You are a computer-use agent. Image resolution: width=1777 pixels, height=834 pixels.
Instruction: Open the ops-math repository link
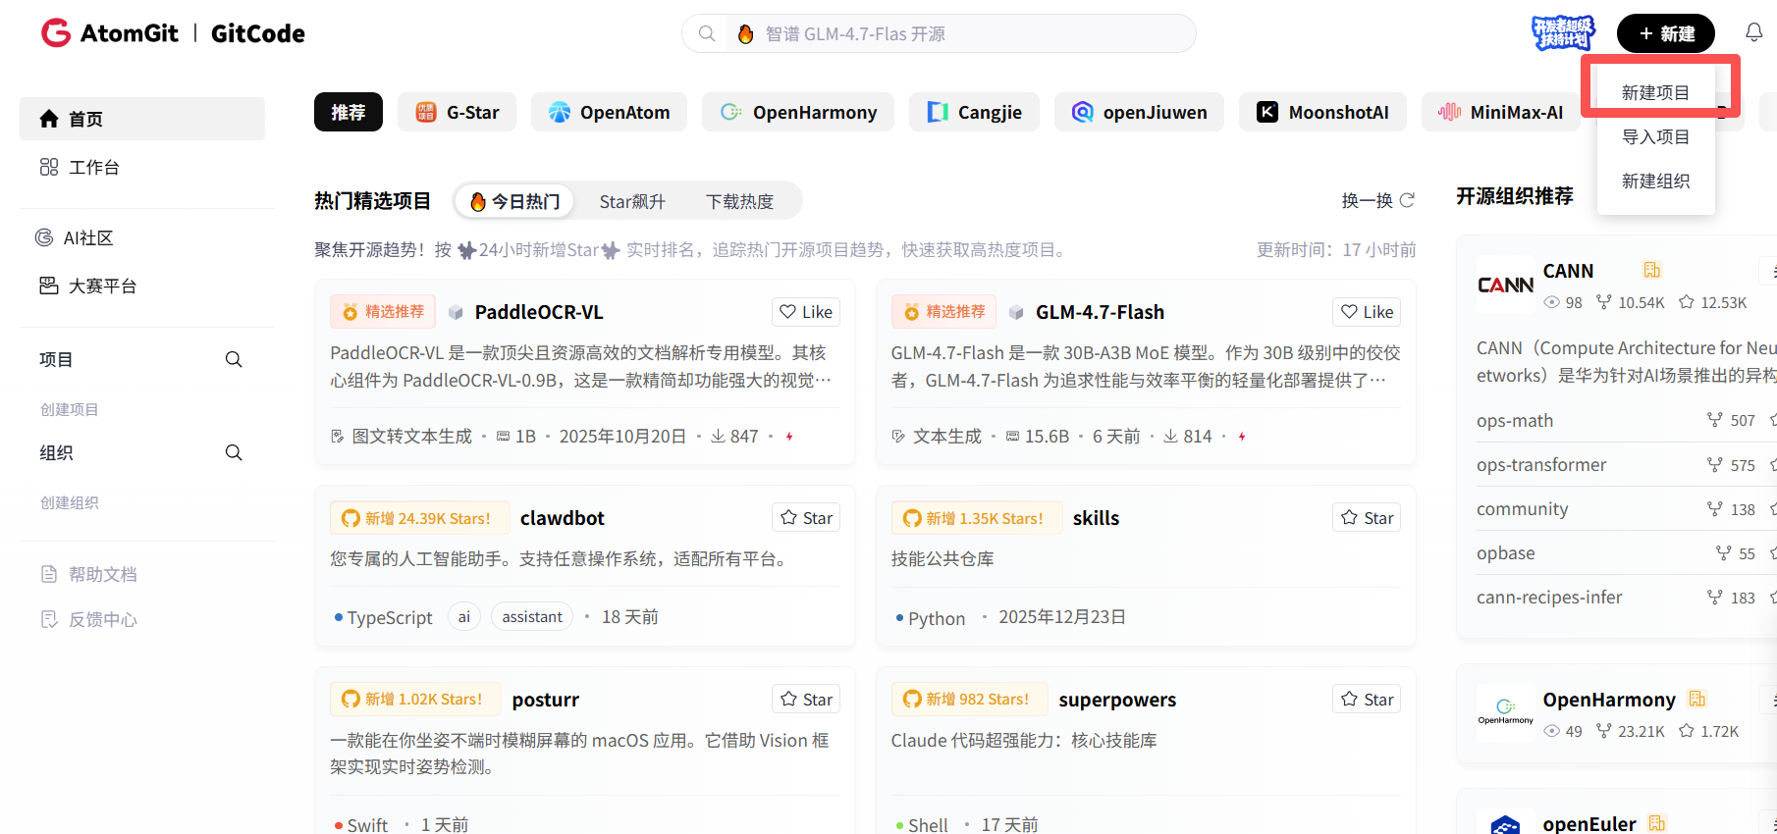click(1515, 420)
